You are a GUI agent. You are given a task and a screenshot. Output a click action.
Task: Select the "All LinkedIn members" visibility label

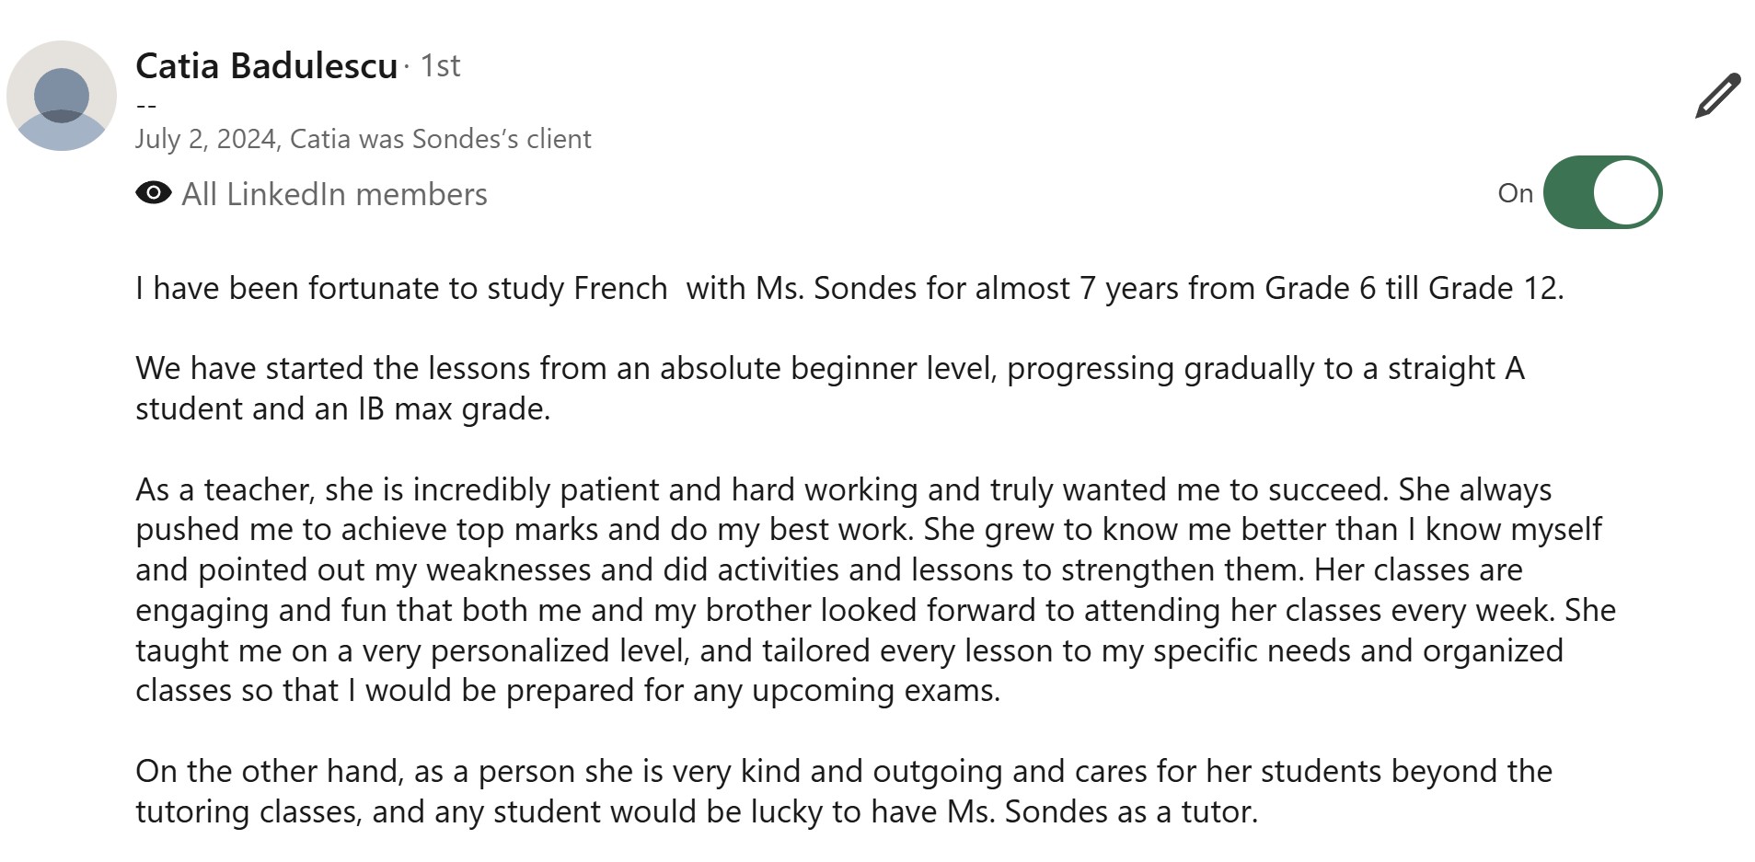click(334, 194)
